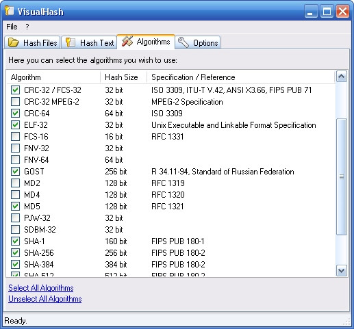Disable the SHA-1 checkbox
Screen dimensions: 354x329
point(15,241)
